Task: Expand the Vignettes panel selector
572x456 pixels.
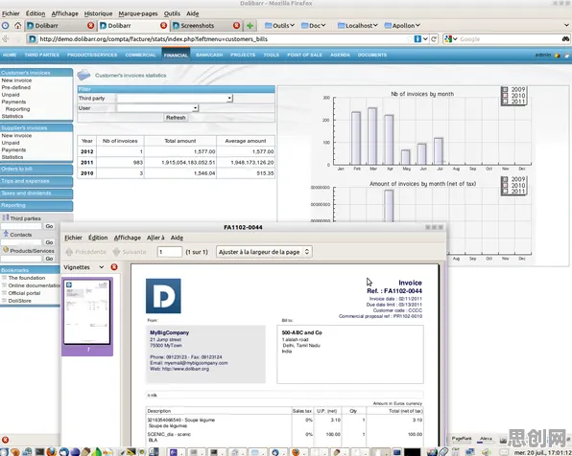Action: tap(102, 267)
